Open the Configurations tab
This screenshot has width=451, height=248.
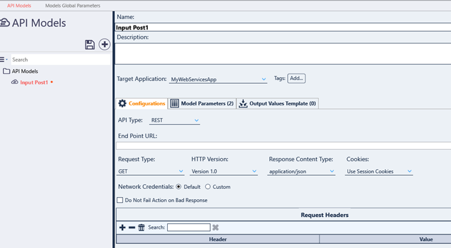click(x=142, y=104)
